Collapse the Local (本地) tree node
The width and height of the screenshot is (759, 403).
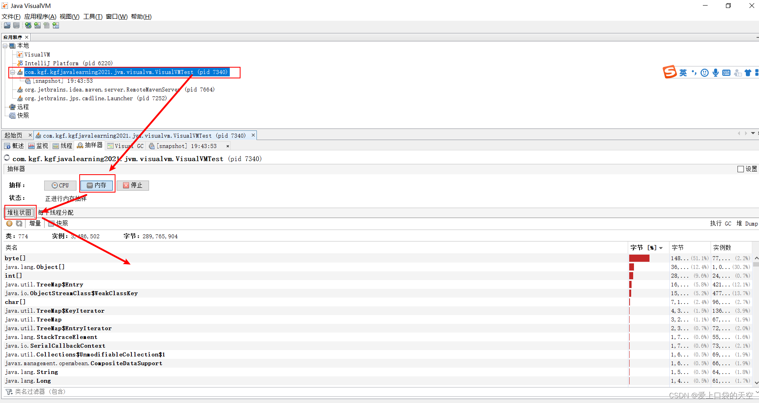(x=5, y=46)
